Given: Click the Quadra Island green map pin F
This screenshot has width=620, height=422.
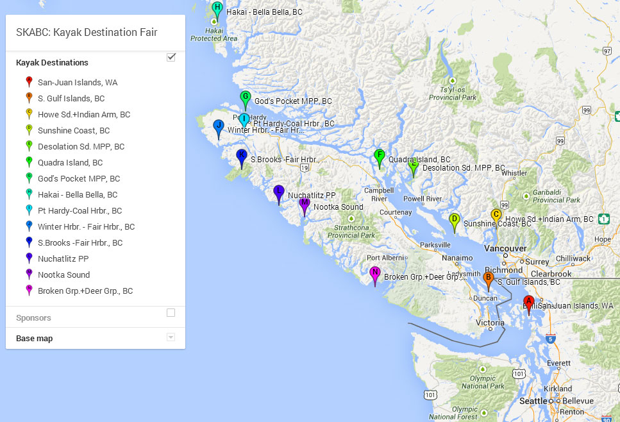Looking at the screenshot, I should point(379,156).
